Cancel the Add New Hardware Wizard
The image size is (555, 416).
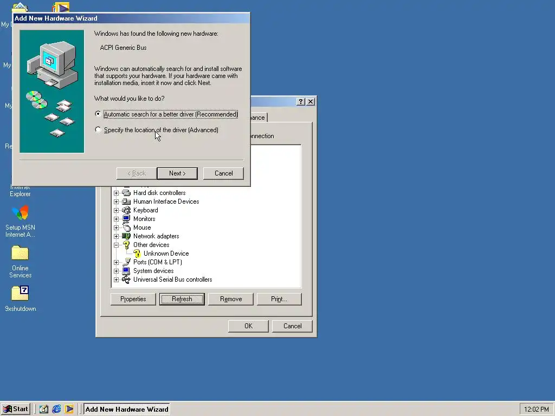[223, 173]
